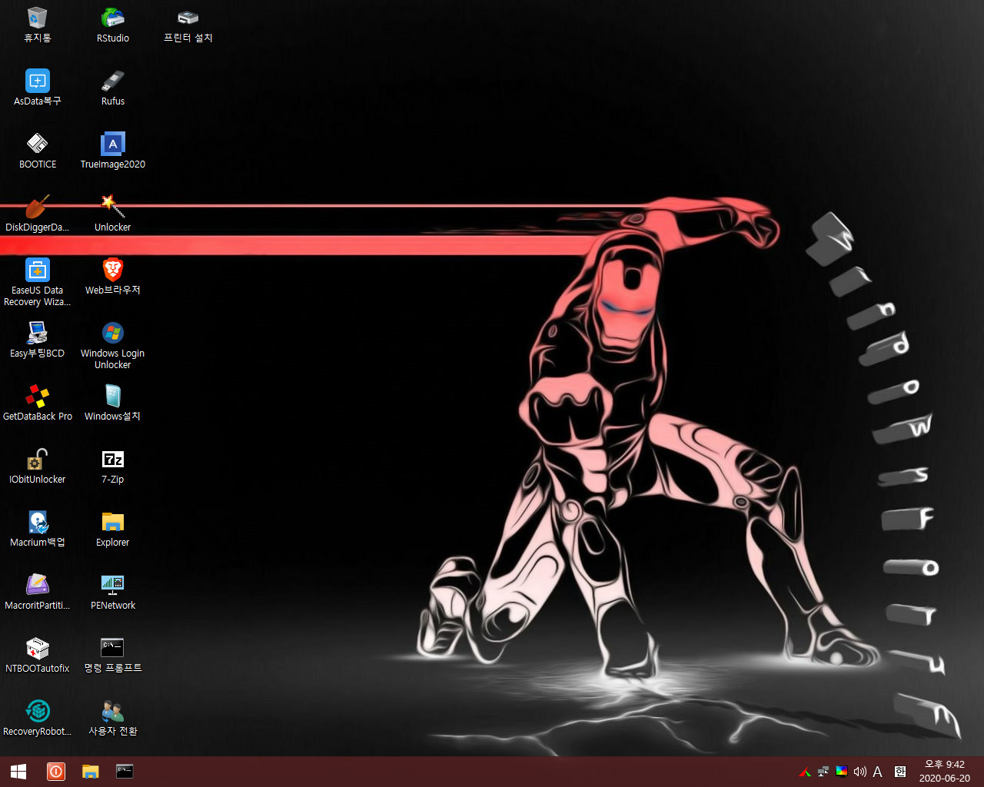Select the Rufus USB tool icon
Viewport: 984px width, 787px height.
(x=112, y=88)
